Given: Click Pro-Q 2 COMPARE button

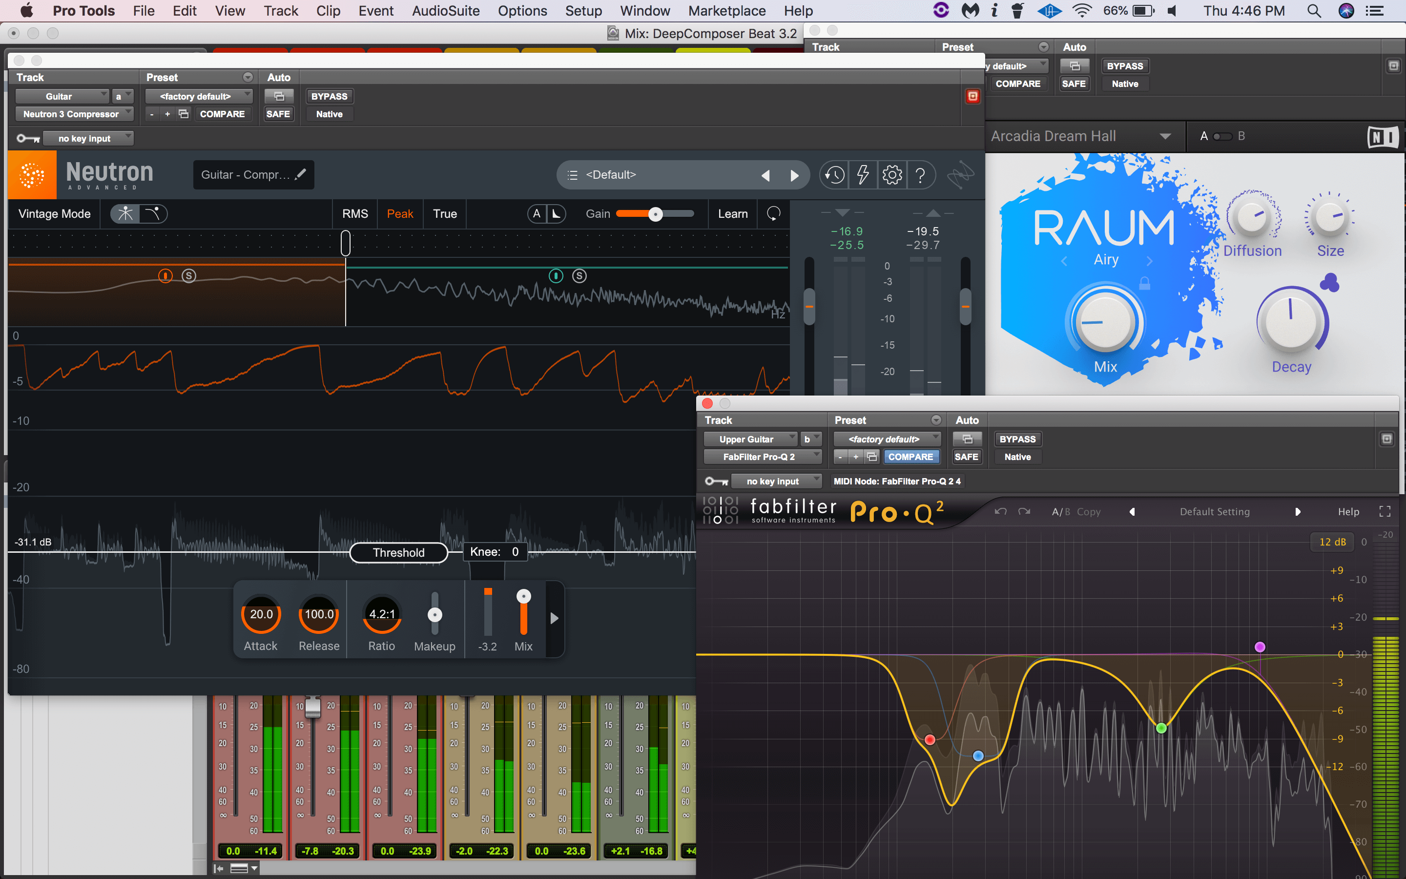Looking at the screenshot, I should 910,457.
